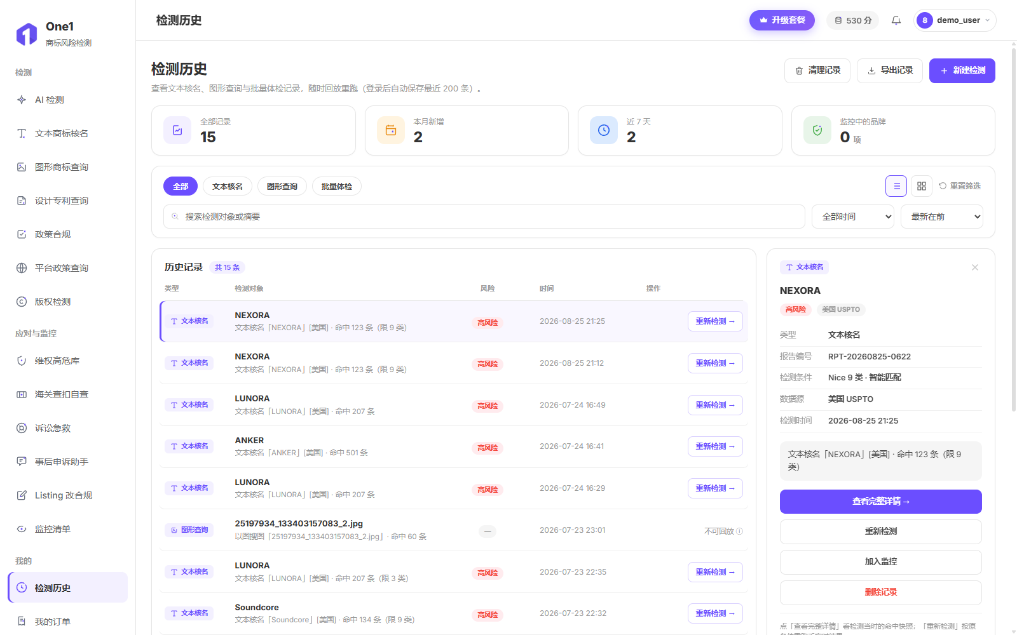Click the 共 15 条 count badge
The width and height of the screenshot is (1017, 635).
tap(227, 267)
